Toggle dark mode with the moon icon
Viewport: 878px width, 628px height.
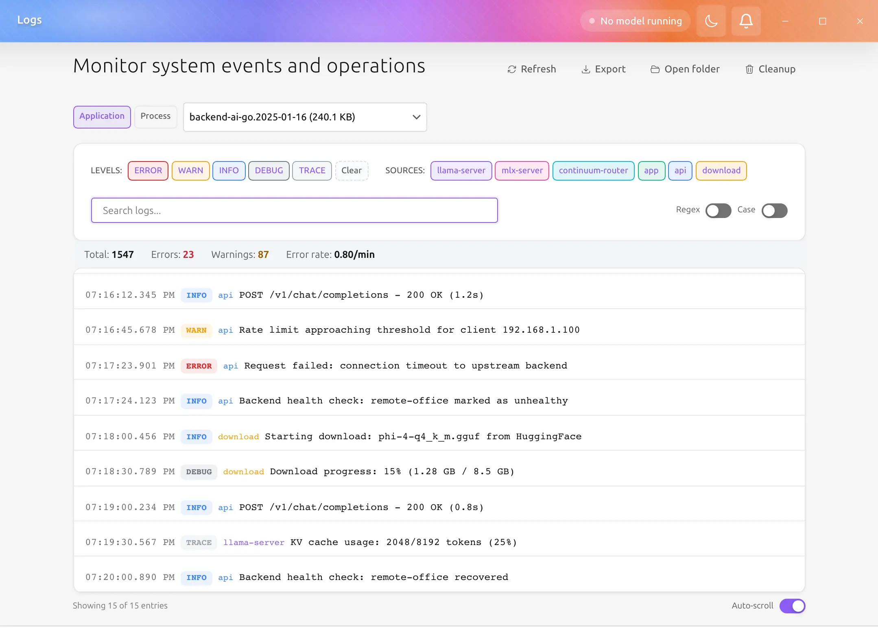click(x=711, y=21)
